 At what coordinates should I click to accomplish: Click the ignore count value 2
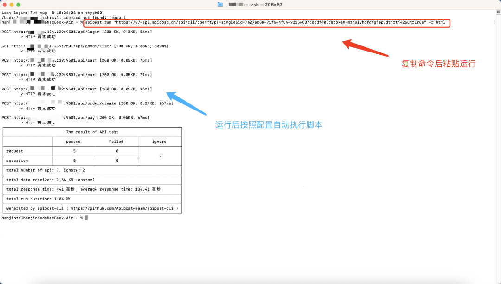pos(161,156)
